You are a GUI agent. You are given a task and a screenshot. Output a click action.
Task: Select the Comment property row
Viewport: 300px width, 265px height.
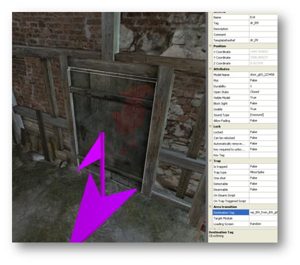(x=245, y=34)
